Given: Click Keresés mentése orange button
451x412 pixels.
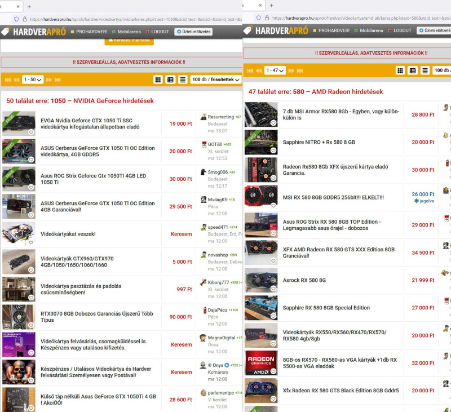Looking at the screenshot, I should pos(129,41).
